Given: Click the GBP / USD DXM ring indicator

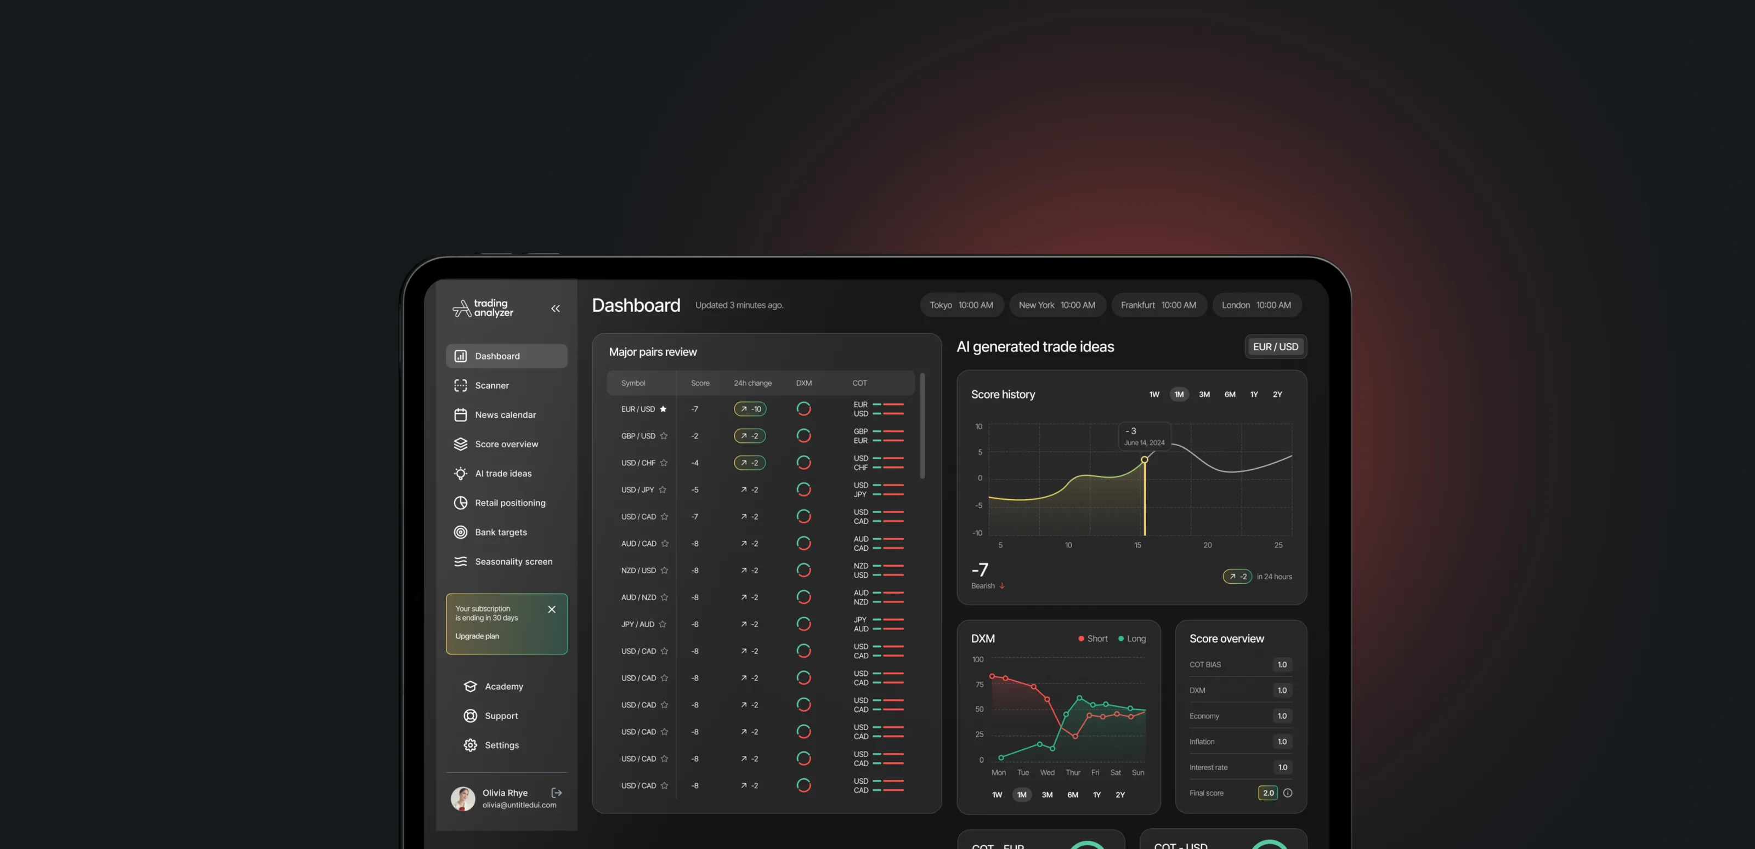Looking at the screenshot, I should coord(804,436).
